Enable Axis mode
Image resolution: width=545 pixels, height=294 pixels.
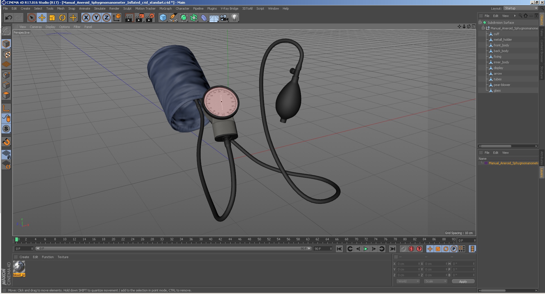(x=6, y=108)
